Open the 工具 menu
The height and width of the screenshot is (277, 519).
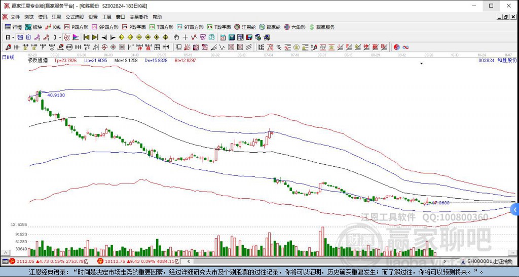[x=106, y=17]
